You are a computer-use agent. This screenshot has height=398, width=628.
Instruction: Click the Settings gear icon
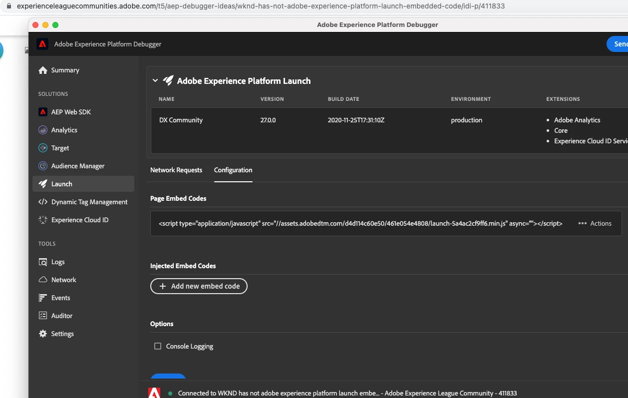[43, 334]
